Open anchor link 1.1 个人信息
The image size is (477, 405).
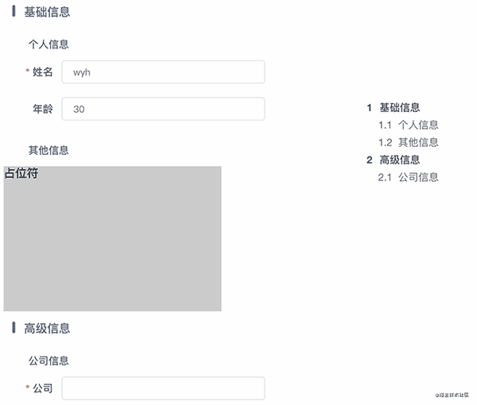(x=409, y=125)
